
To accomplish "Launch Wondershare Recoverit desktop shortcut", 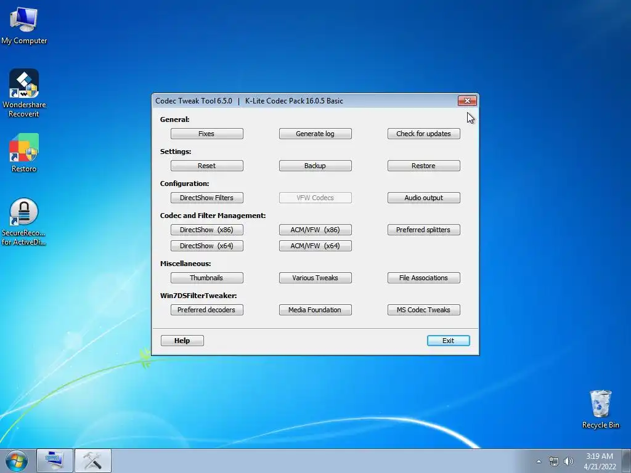I will (x=24, y=93).
